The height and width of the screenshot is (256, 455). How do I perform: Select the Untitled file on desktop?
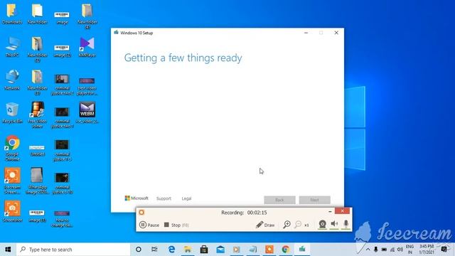[37, 150]
